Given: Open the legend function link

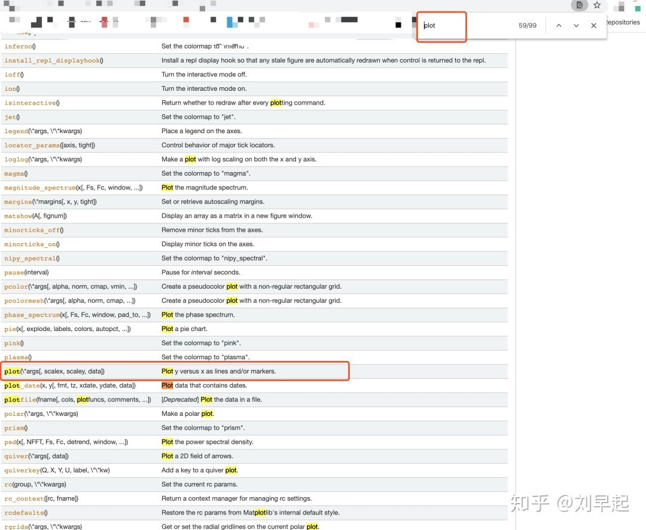Looking at the screenshot, I should [x=16, y=131].
